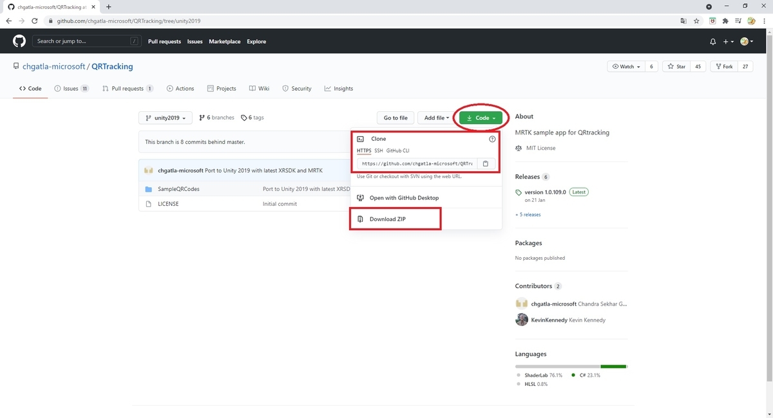
Task: Expand the unity2019 branch dropdown
Action: point(166,118)
